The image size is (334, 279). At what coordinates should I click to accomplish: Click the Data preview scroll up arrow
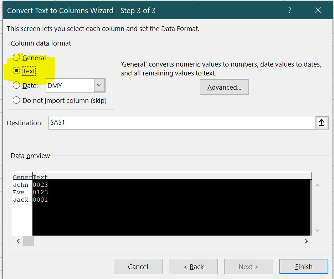tap(317, 185)
